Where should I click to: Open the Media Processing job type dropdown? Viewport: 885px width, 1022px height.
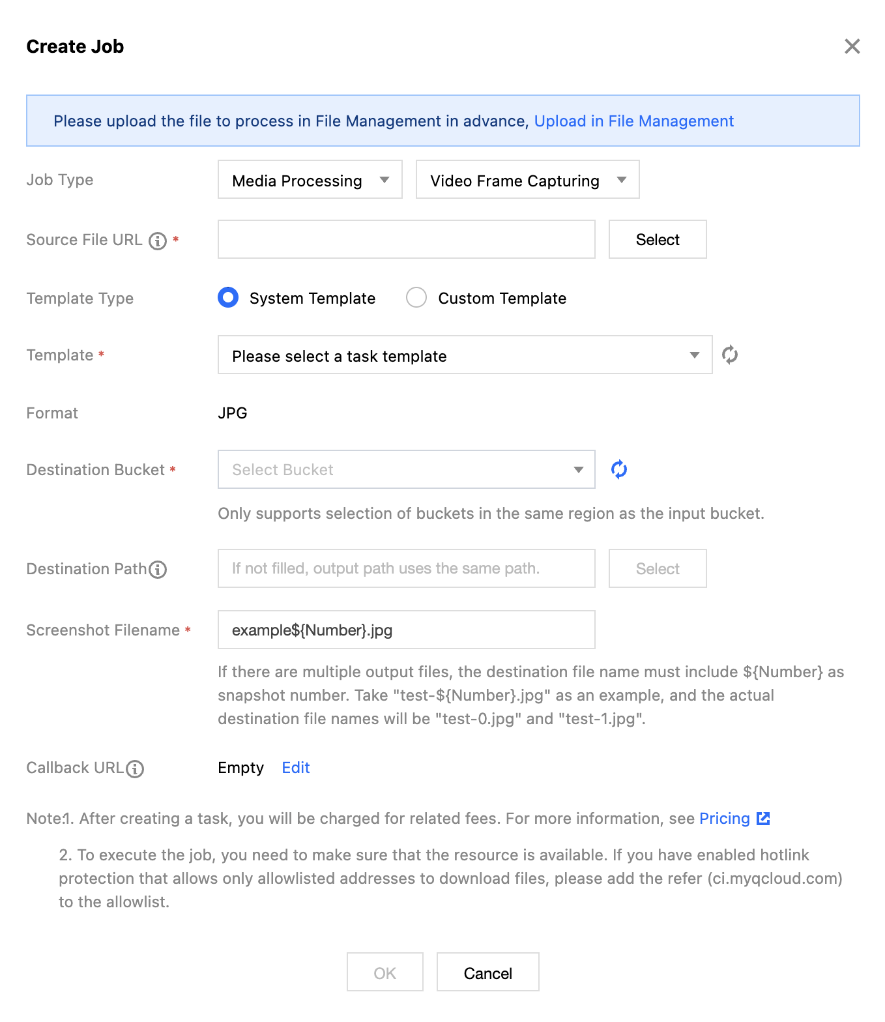(x=310, y=180)
